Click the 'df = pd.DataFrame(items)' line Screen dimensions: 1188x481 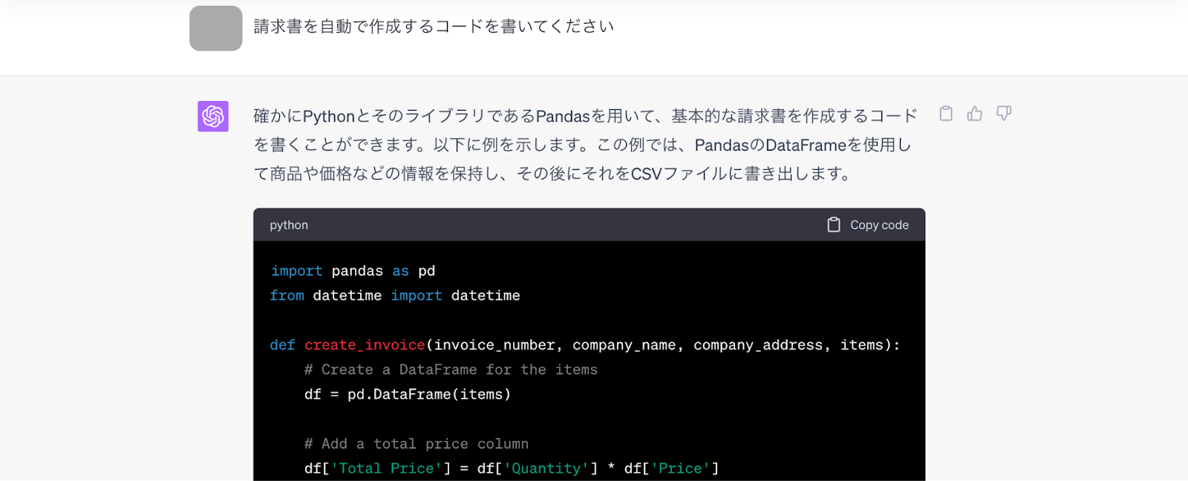point(408,394)
